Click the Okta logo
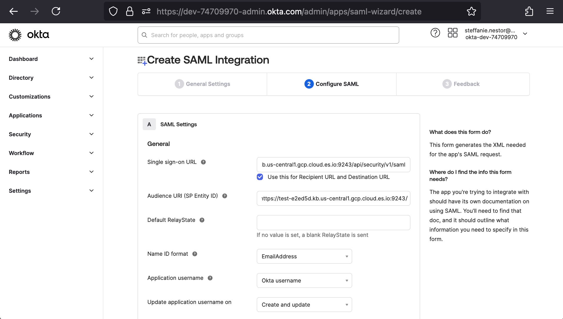 pos(29,35)
